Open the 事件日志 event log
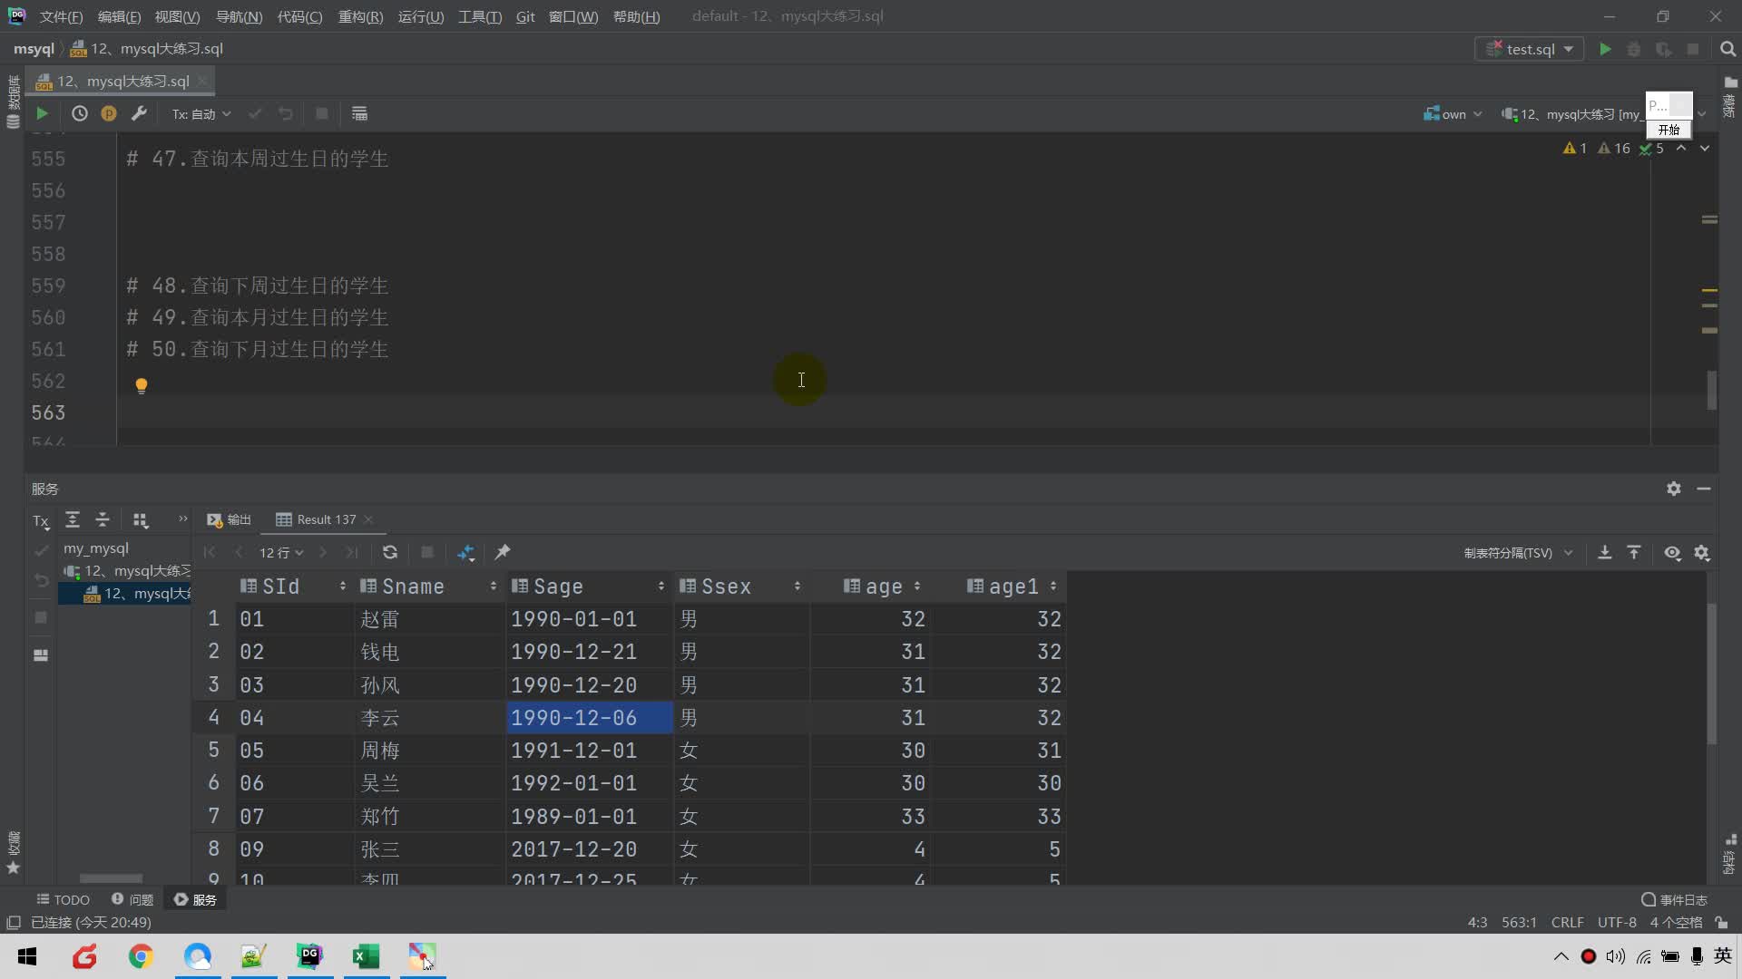The image size is (1742, 979). pyautogui.click(x=1674, y=899)
